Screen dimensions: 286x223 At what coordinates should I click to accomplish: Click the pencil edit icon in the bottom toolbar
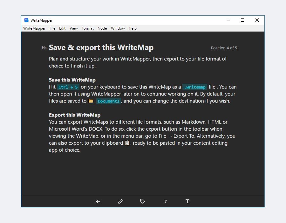120,201
